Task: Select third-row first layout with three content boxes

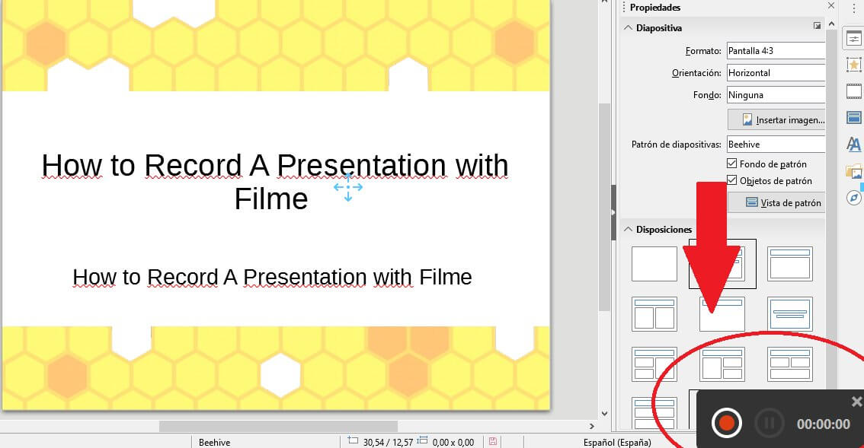Action: [x=654, y=364]
